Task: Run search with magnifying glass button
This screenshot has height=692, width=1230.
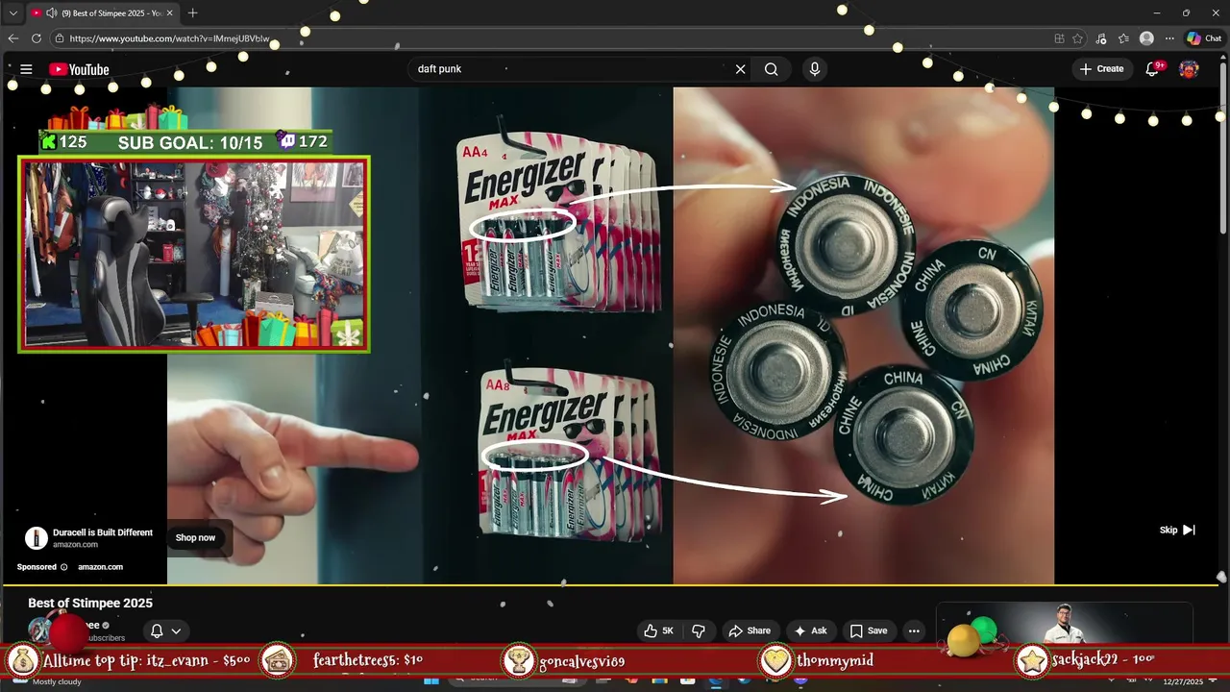Action: tap(771, 69)
